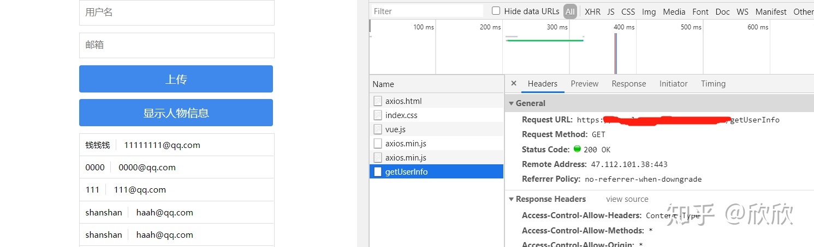Image resolution: width=814 pixels, height=247 pixels.
Task: Select the axios.html request
Action: [x=436, y=101]
